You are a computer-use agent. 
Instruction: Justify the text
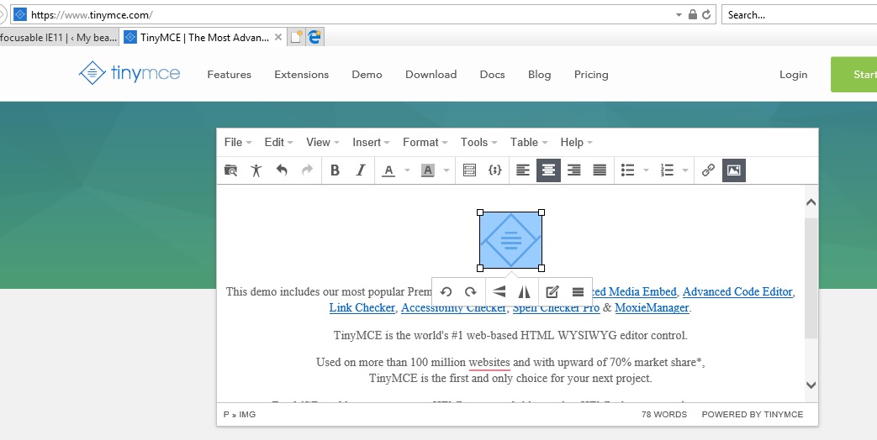click(x=600, y=170)
